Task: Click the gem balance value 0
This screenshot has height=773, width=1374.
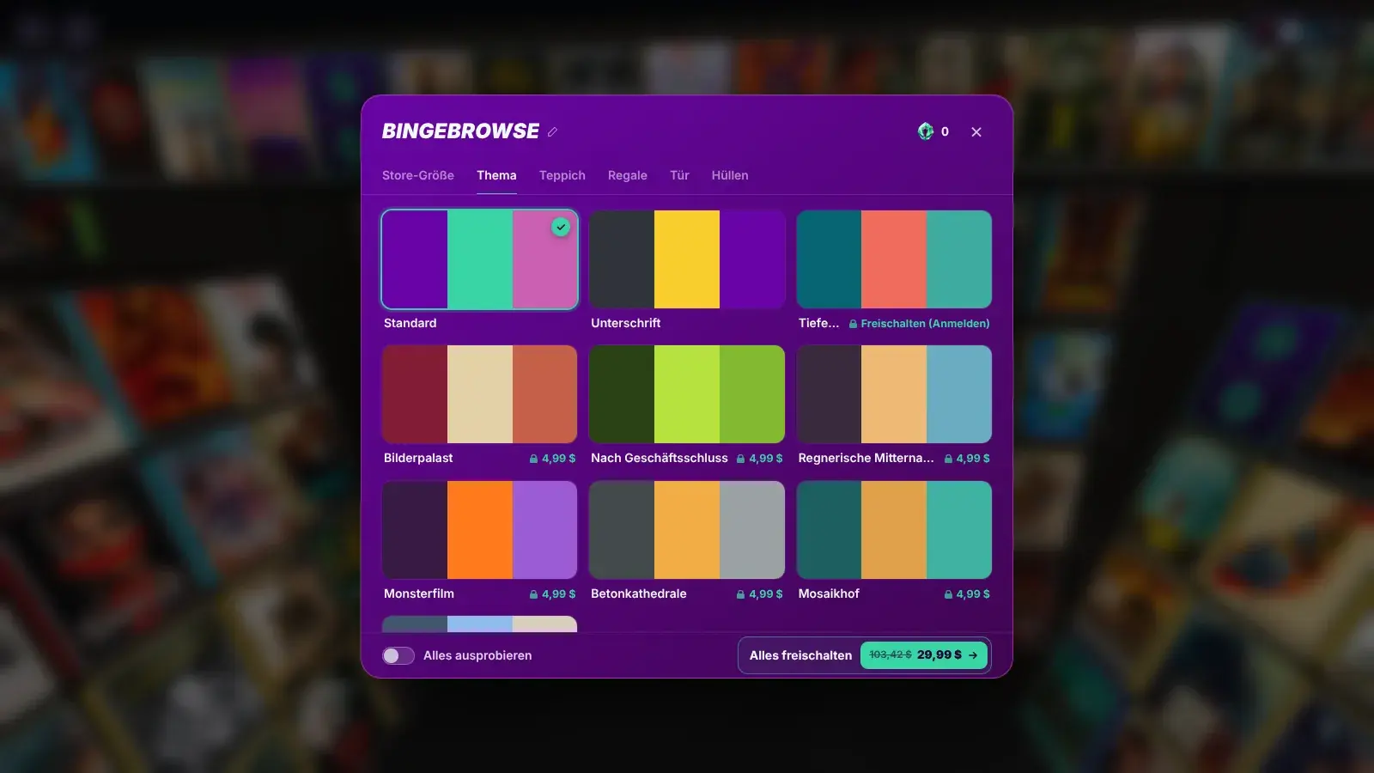Action: pos(945,131)
